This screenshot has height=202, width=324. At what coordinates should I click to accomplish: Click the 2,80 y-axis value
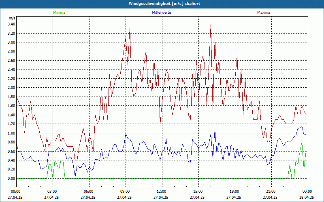[11, 51]
